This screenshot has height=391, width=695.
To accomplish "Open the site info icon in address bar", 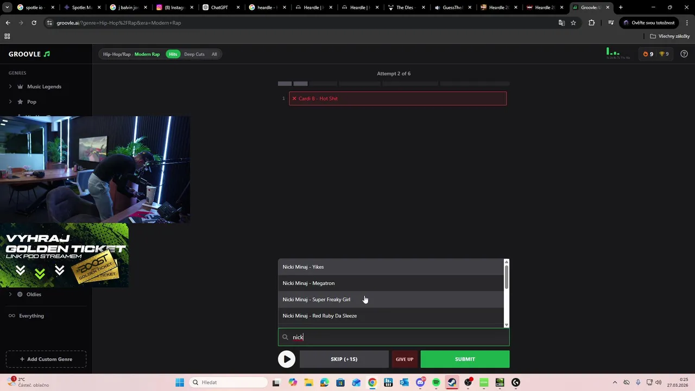I will [49, 23].
